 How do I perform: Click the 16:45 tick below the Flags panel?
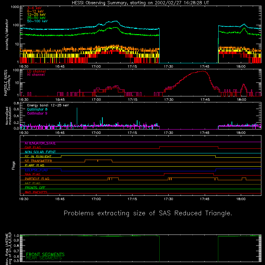point(60,199)
